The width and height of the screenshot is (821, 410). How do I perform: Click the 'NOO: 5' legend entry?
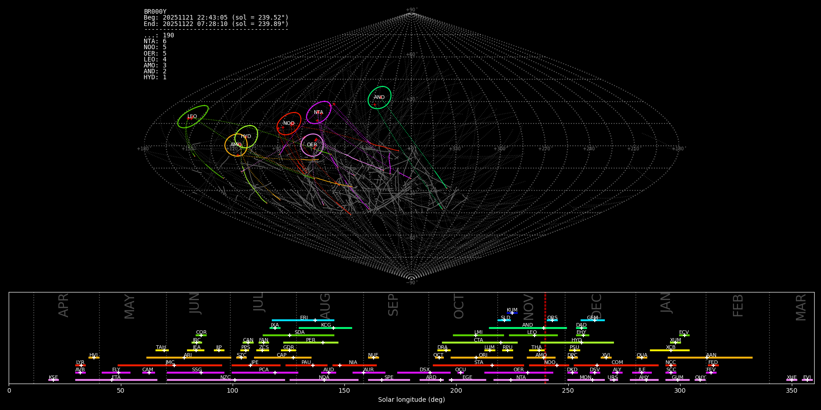(155, 47)
